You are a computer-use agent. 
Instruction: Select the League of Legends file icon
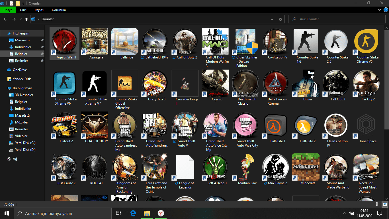185,167
